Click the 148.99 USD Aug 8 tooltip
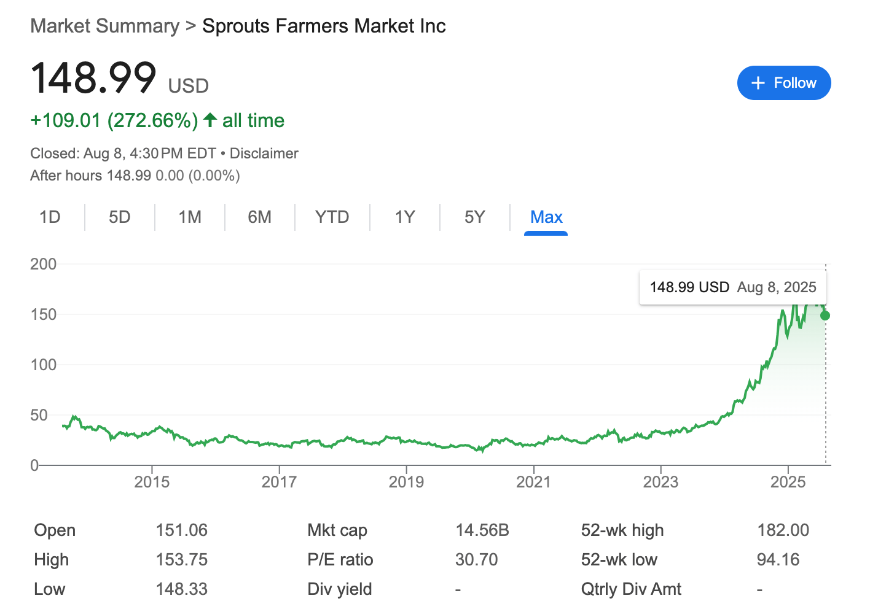 (x=732, y=287)
